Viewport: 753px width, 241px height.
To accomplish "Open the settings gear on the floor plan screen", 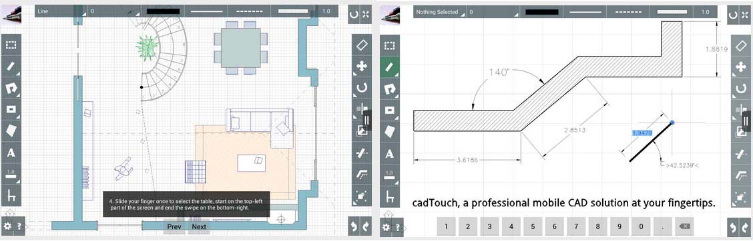I will coord(7,226).
